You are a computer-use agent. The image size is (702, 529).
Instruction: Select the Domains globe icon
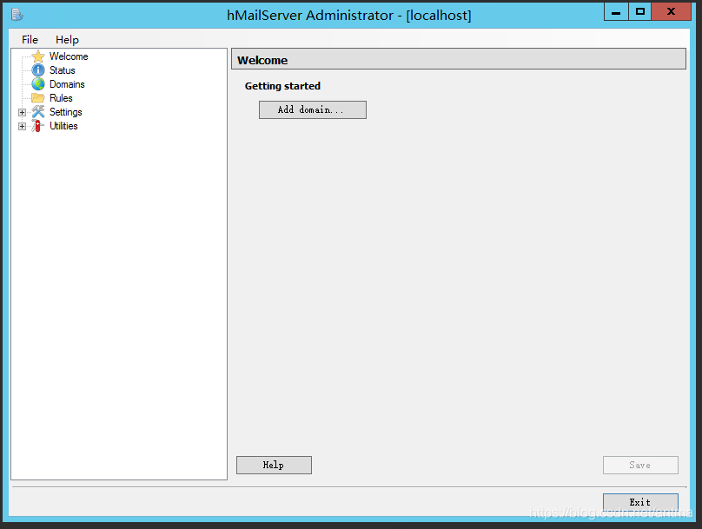click(x=38, y=84)
